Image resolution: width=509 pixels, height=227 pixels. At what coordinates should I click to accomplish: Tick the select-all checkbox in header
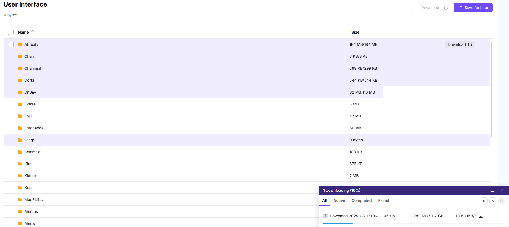(11, 32)
